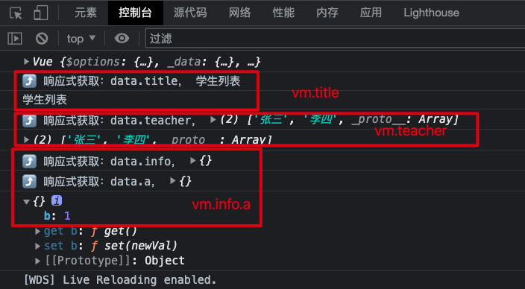Click the b: 1 property line

pos(57,216)
